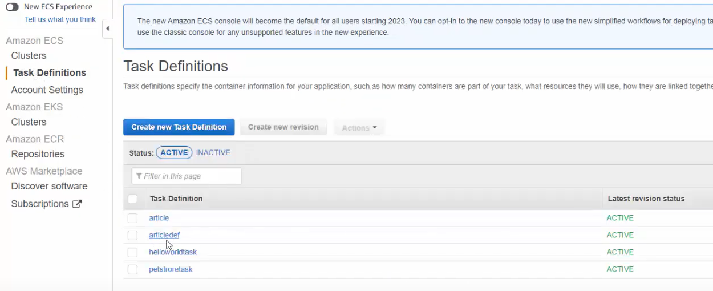Open the Actions dropdown
This screenshot has width=713, height=291.
(x=359, y=128)
